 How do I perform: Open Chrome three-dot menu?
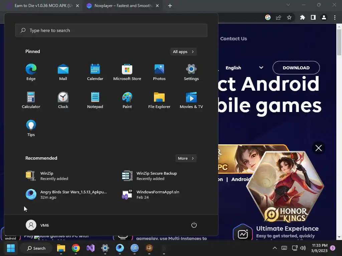coord(335,17)
